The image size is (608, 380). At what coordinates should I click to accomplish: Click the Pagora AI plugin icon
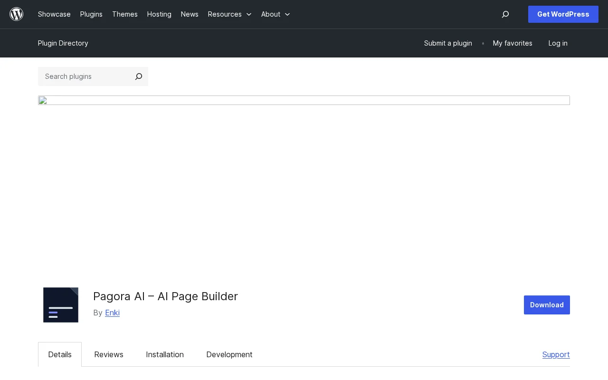[x=61, y=305]
